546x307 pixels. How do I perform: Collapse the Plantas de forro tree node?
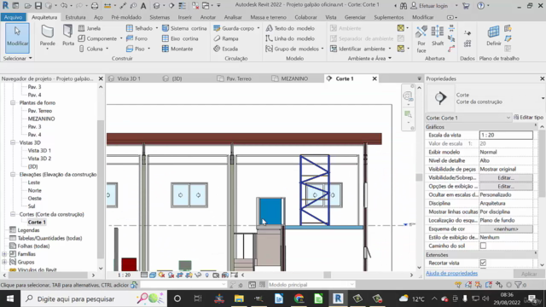[13, 102]
